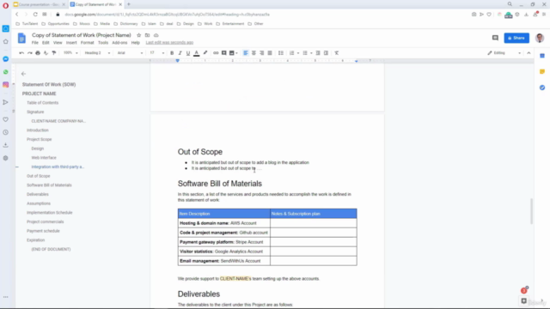The image size is (550, 309).
Task: Open the comment history
Action: tap(495, 38)
